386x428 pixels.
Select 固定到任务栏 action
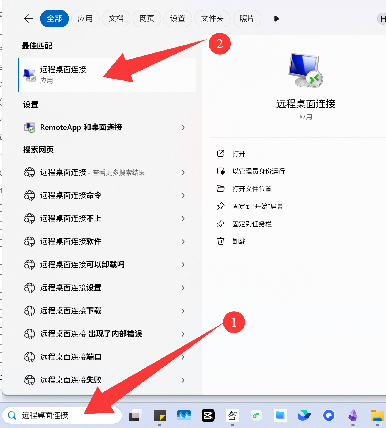pyautogui.click(x=252, y=224)
